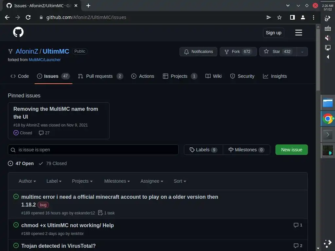The height and width of the screenshot is (251, 335).
Task: Open Chrome three-dot menu
Action: pyautogui.click(x=313, y=17)
